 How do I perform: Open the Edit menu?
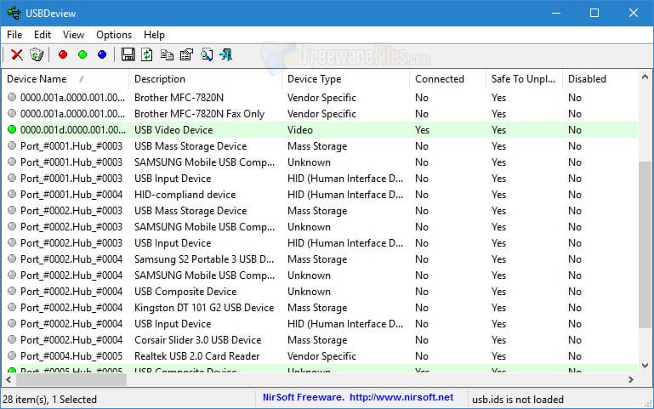click(43, 35)
